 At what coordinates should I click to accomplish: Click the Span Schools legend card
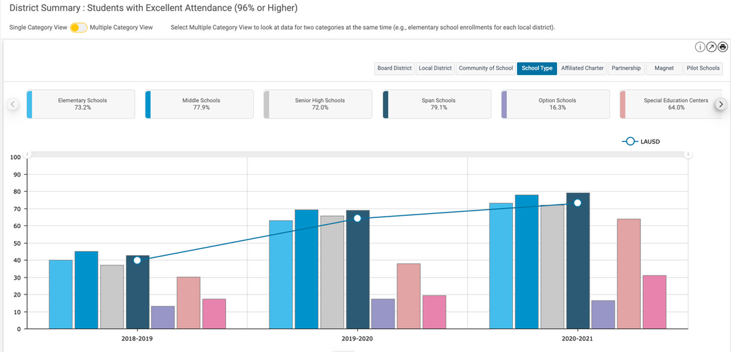pos(438,104)
